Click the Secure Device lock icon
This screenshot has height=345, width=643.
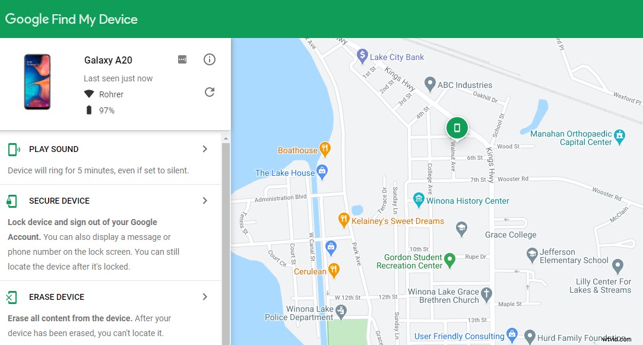click(12, 201)
